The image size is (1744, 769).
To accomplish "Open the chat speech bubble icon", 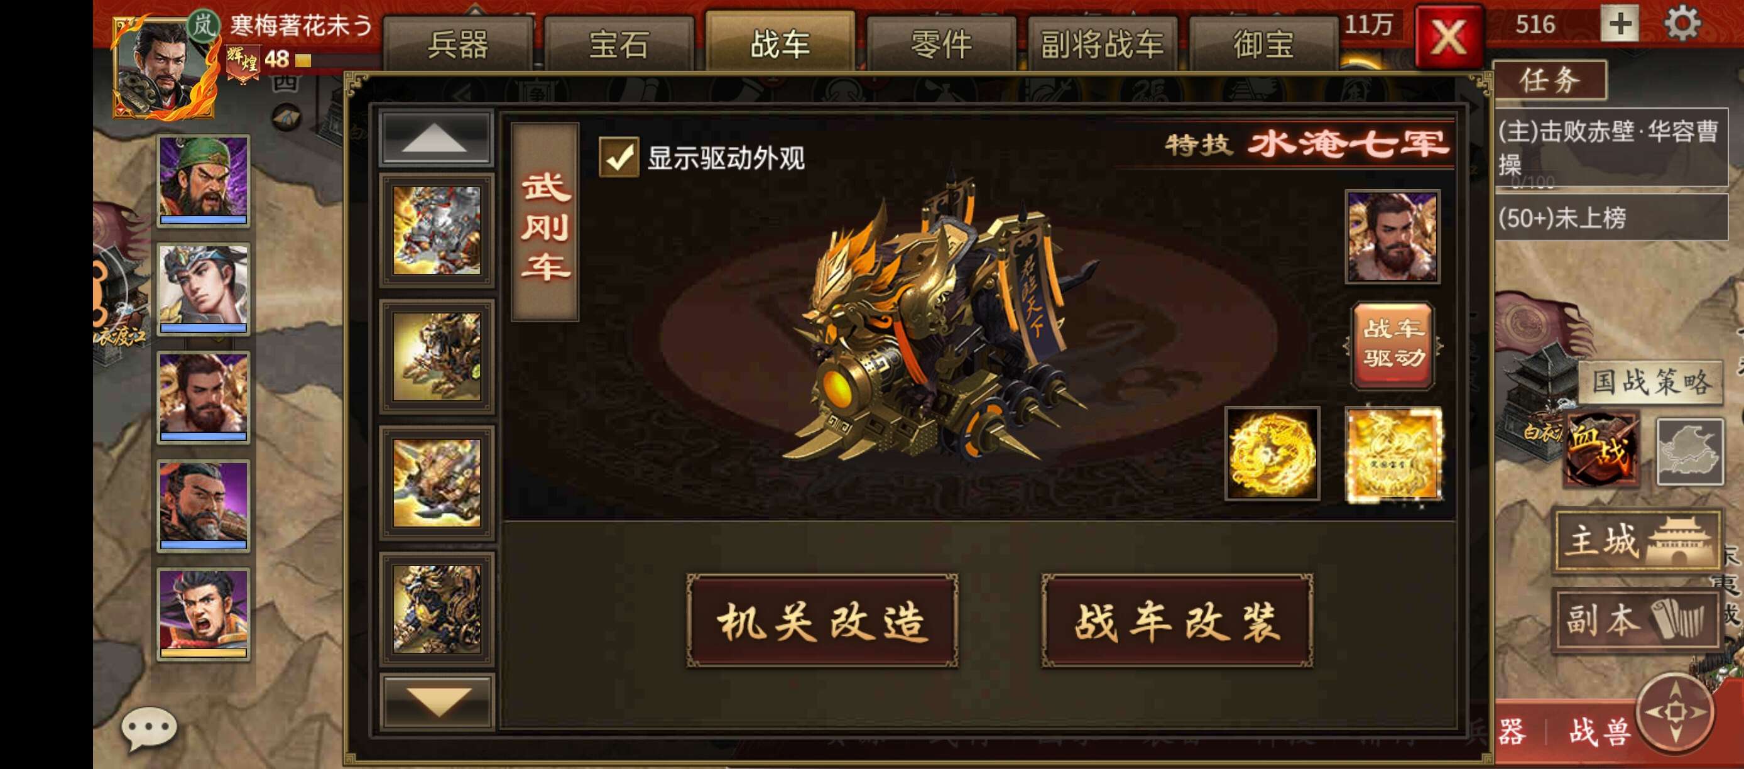I will (149, 729).
